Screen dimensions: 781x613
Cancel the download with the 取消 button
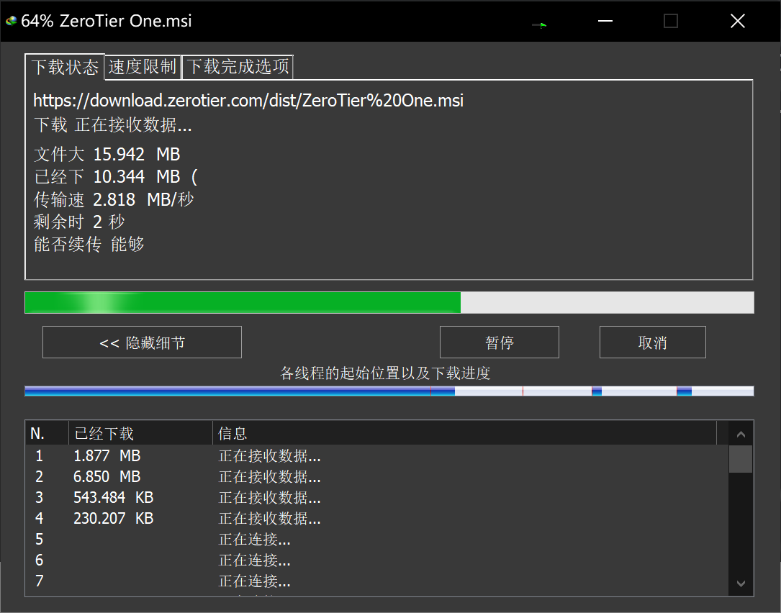click(652, 342)
